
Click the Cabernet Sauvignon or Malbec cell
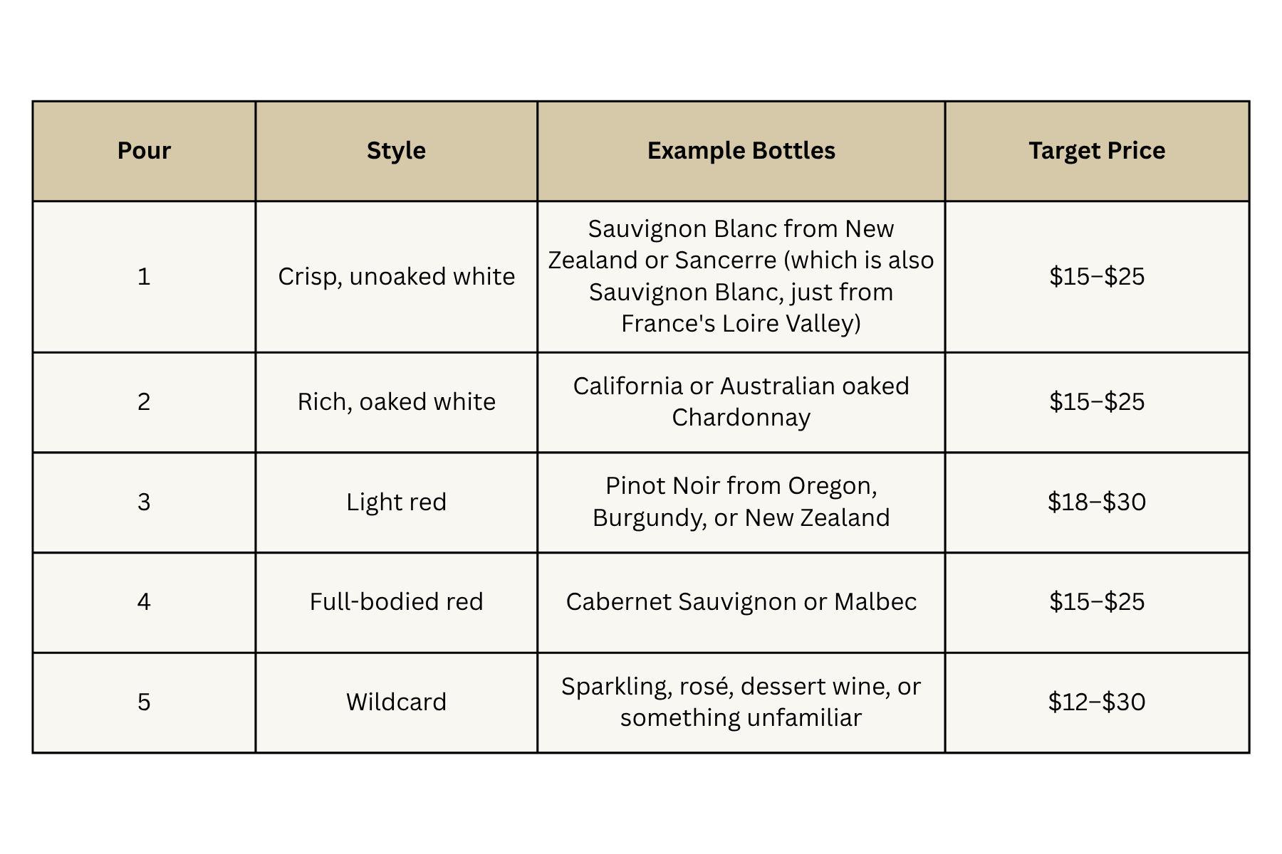[x=741, y=602]
